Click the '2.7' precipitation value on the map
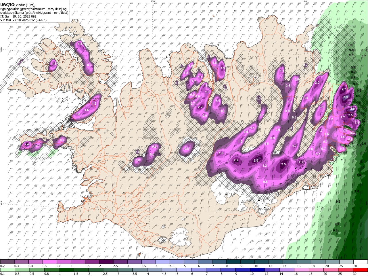This screenshot has height=276, width=368. tap(344, 89)
